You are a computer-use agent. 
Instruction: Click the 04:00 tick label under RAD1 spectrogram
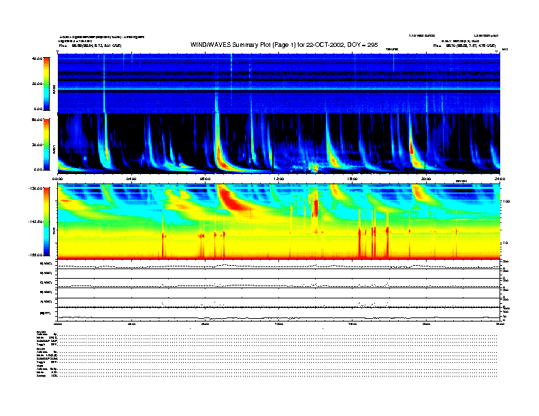131,179
